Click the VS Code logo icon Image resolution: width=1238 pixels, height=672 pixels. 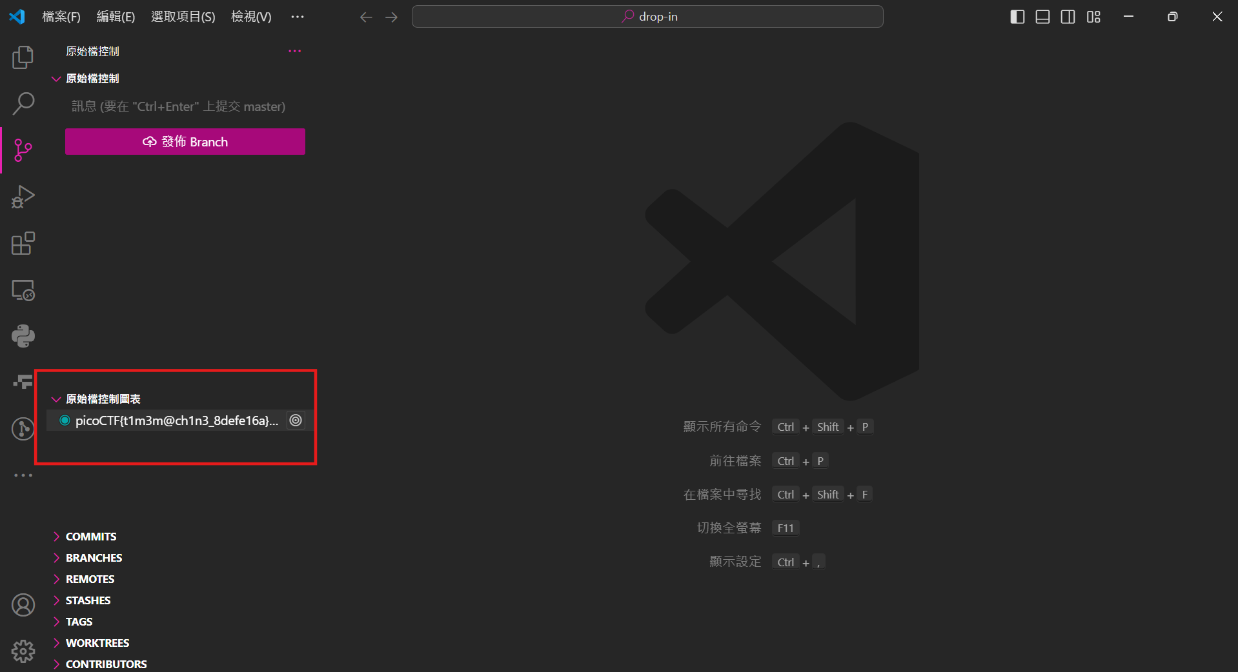click(17, 17)
